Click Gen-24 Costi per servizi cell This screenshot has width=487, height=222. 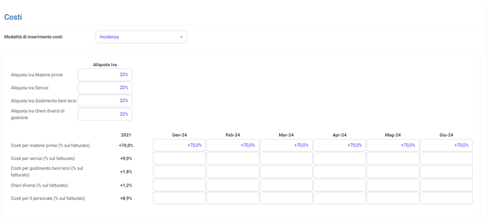179,158
